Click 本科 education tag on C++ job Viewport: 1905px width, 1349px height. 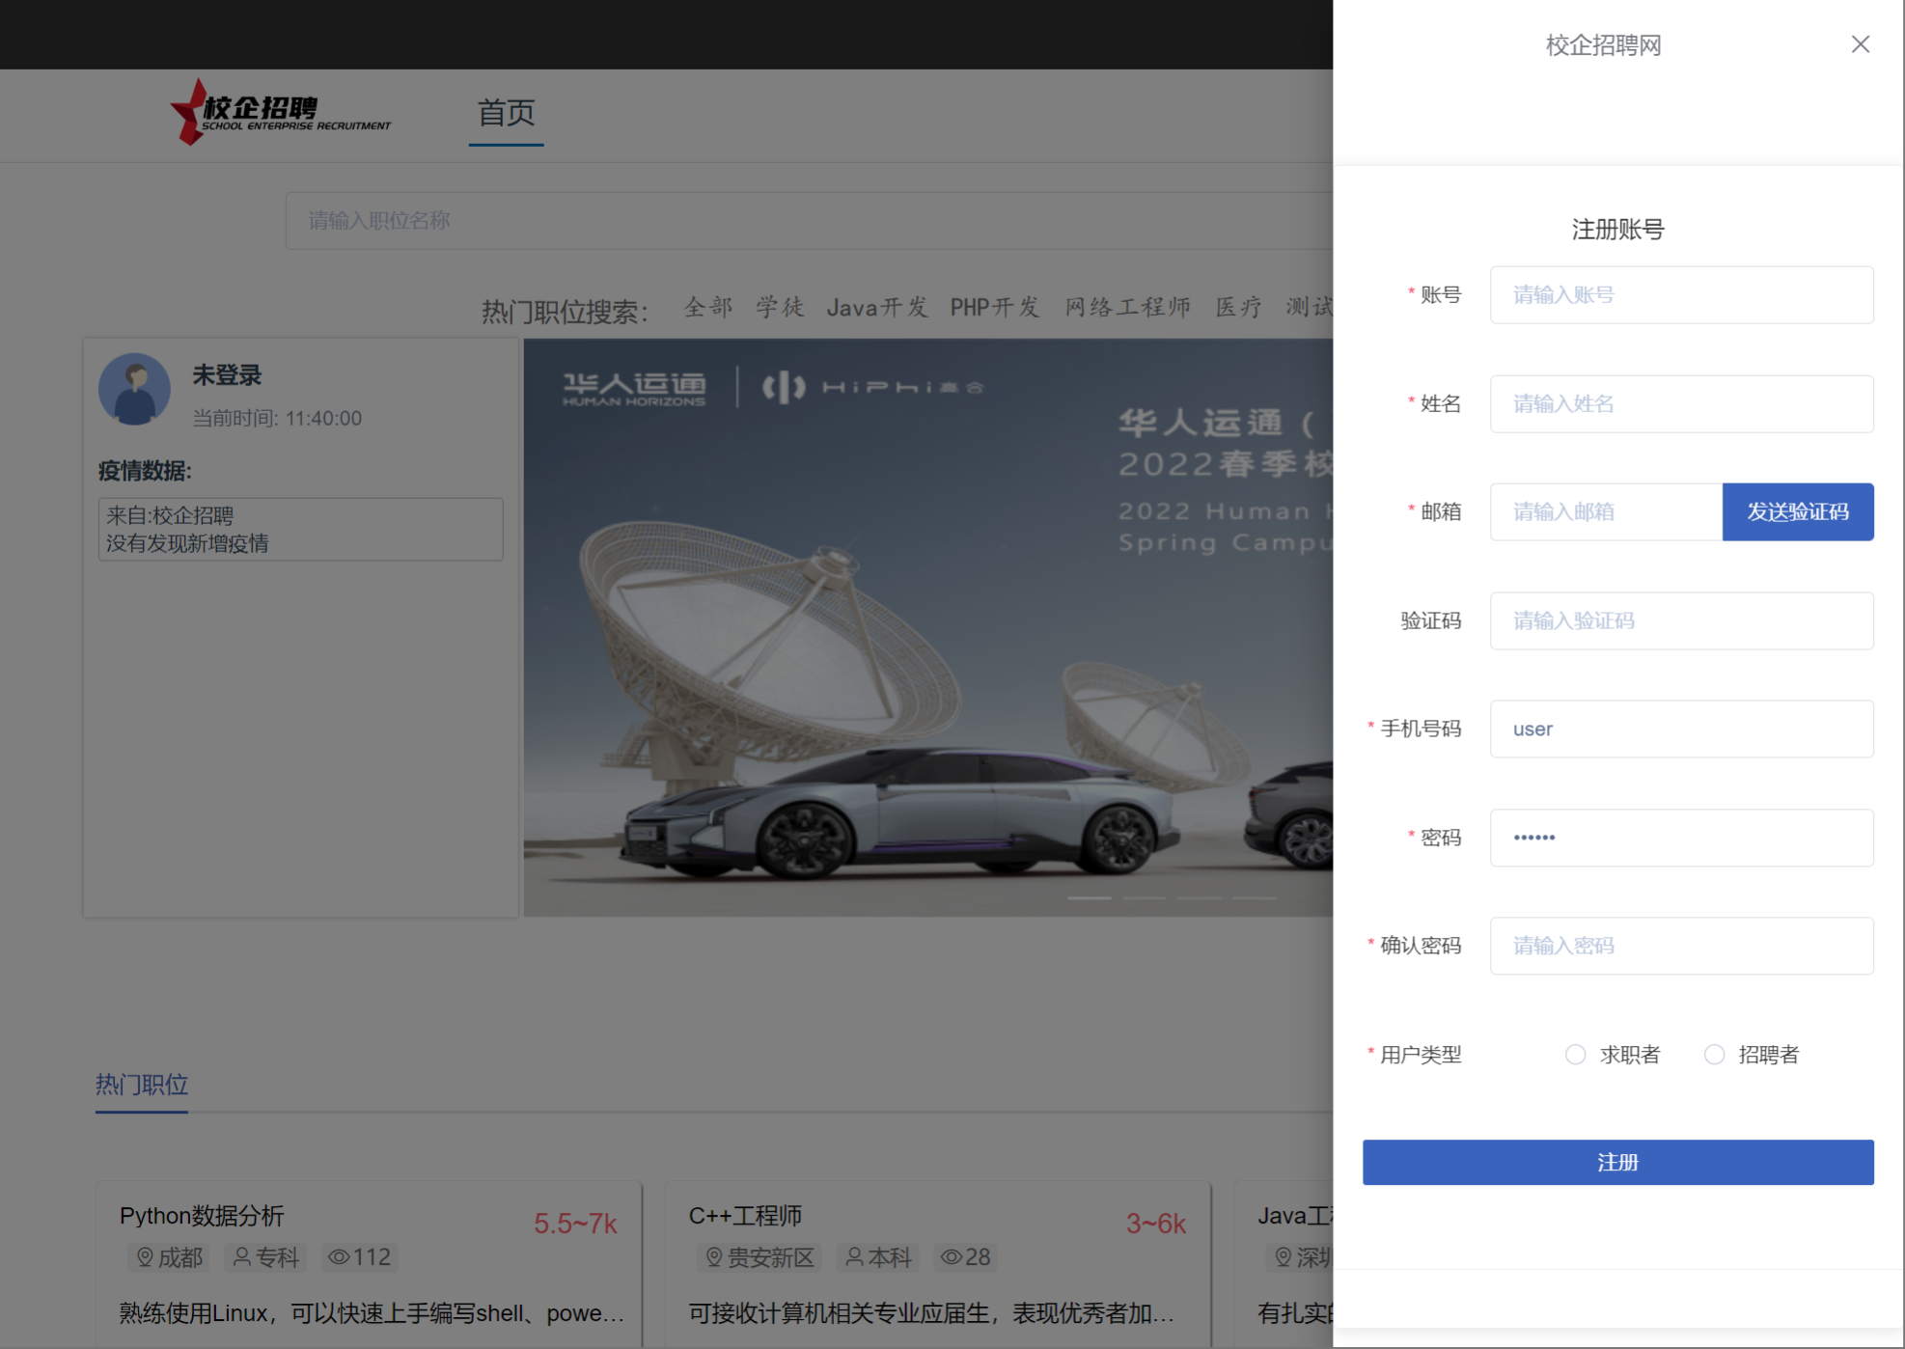click(x=877, y=1257)
